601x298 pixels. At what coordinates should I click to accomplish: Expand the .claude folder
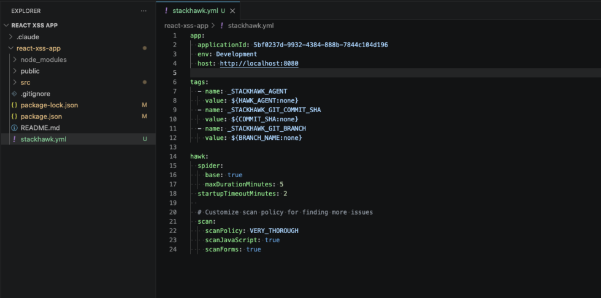pyautogui.click(x=11, y=37)
